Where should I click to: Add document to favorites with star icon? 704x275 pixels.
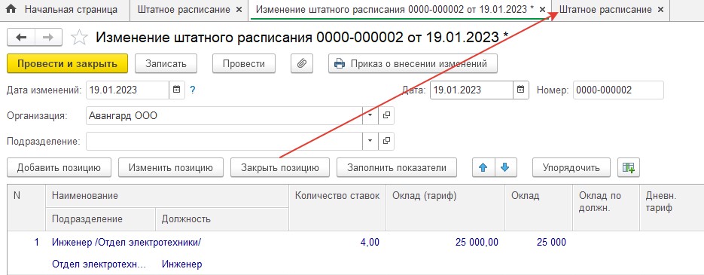pyautogui.click(x=80, y=38)
